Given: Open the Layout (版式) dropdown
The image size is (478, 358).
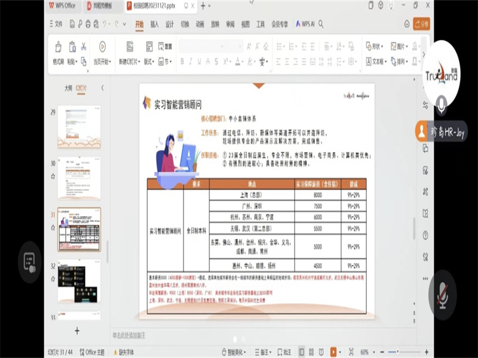Looking at the screenshot, I should coord(148,61).
